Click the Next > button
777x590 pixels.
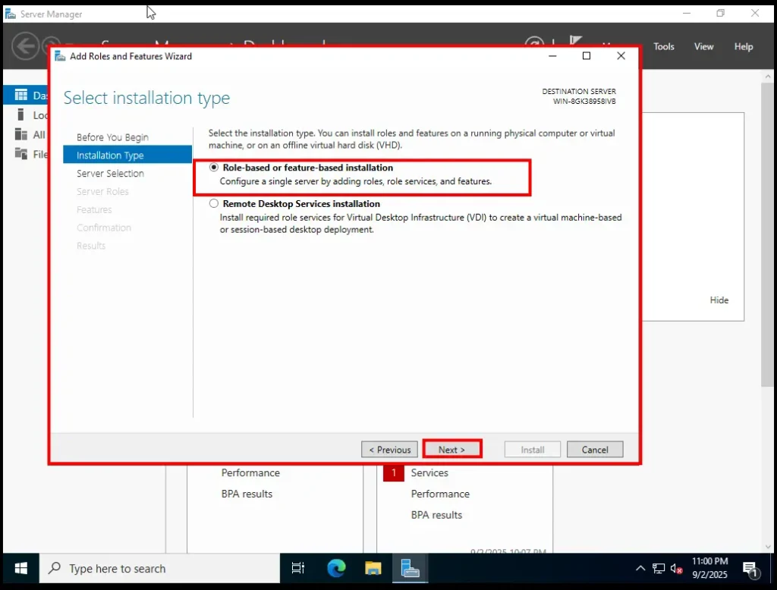[451, 449]
